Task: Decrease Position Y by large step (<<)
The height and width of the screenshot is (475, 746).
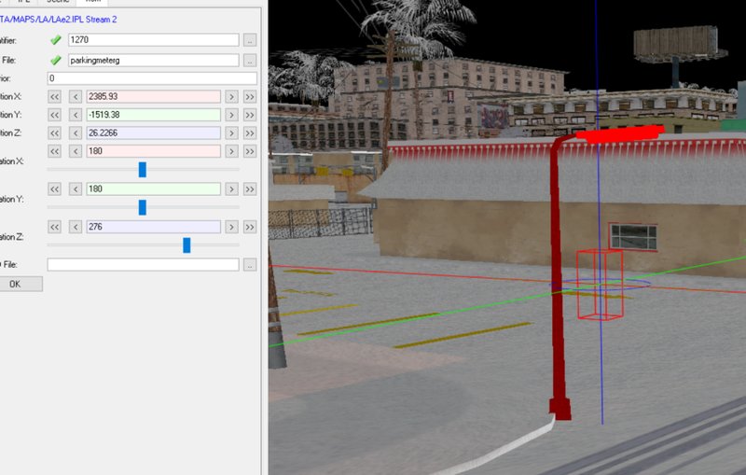Action: (55, 115)
